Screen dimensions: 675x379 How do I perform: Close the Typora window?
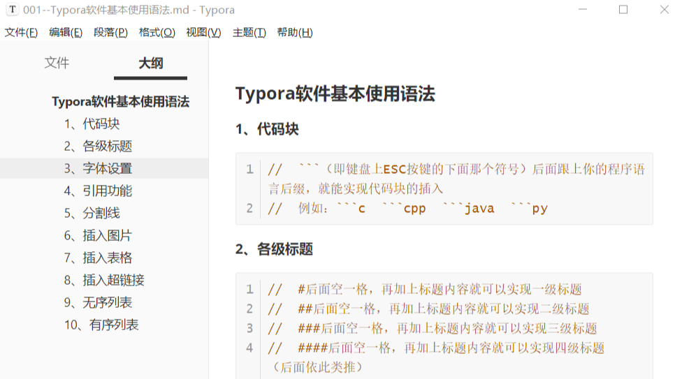point(665,10)
